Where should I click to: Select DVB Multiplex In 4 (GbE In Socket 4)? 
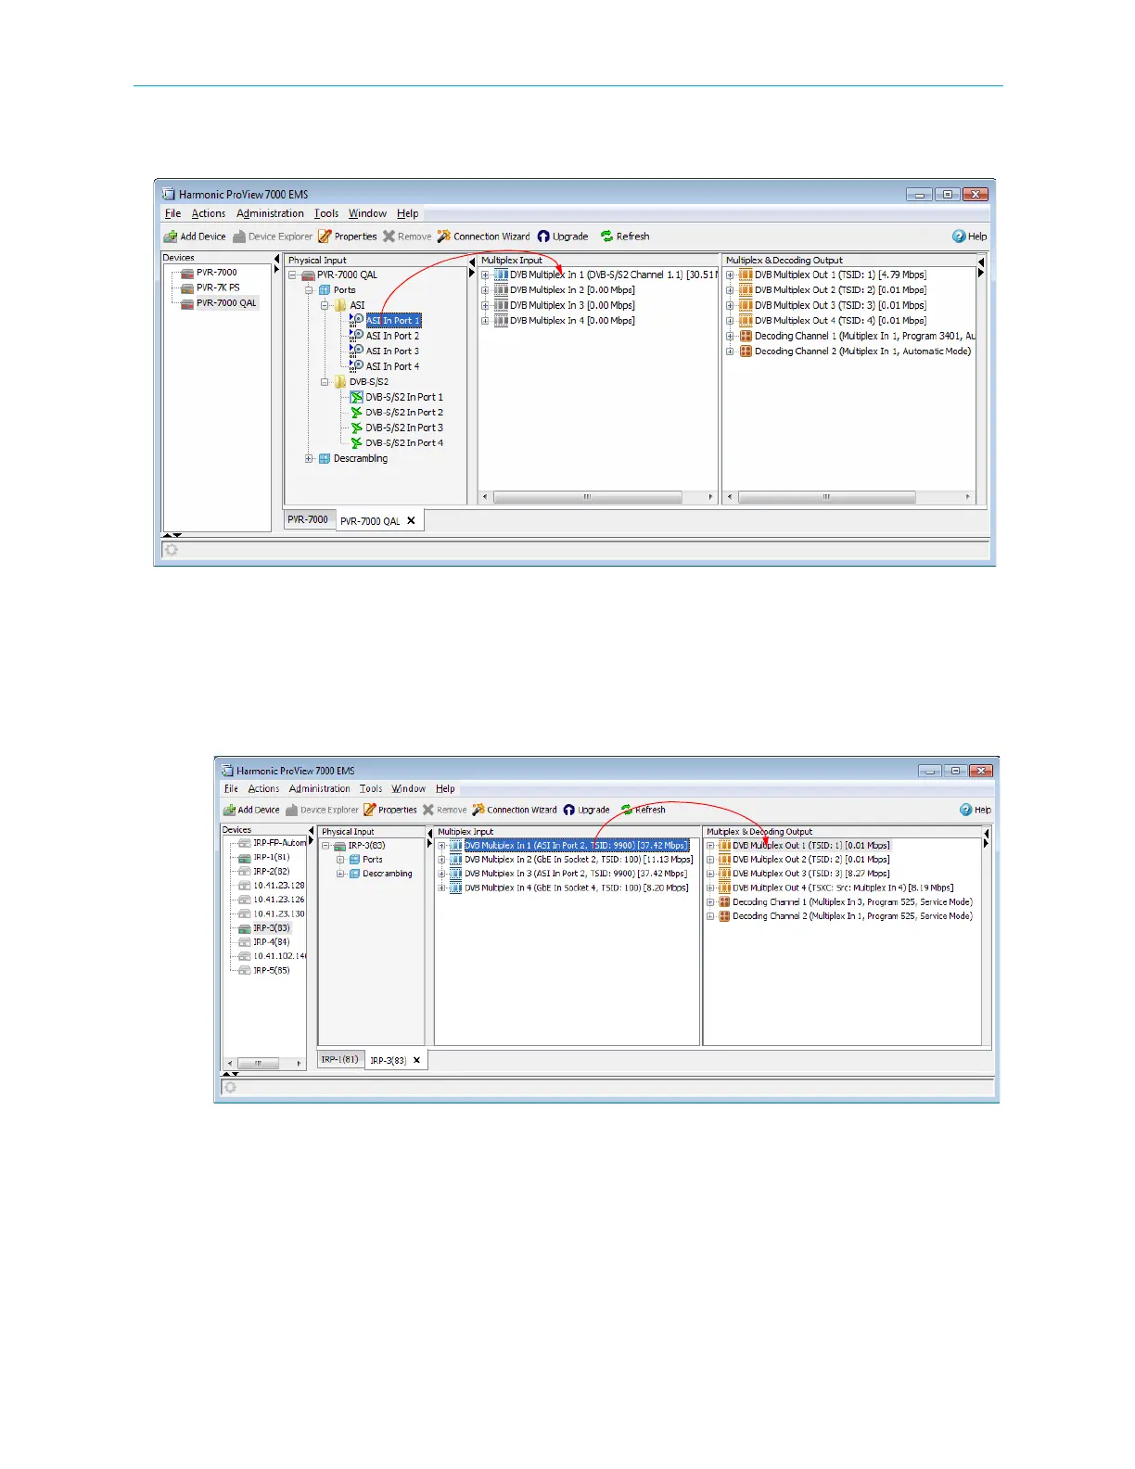[577, 888]
